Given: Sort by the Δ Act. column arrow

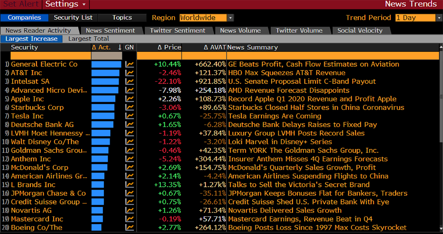Looking at the screenshot, I should [120, 47].
